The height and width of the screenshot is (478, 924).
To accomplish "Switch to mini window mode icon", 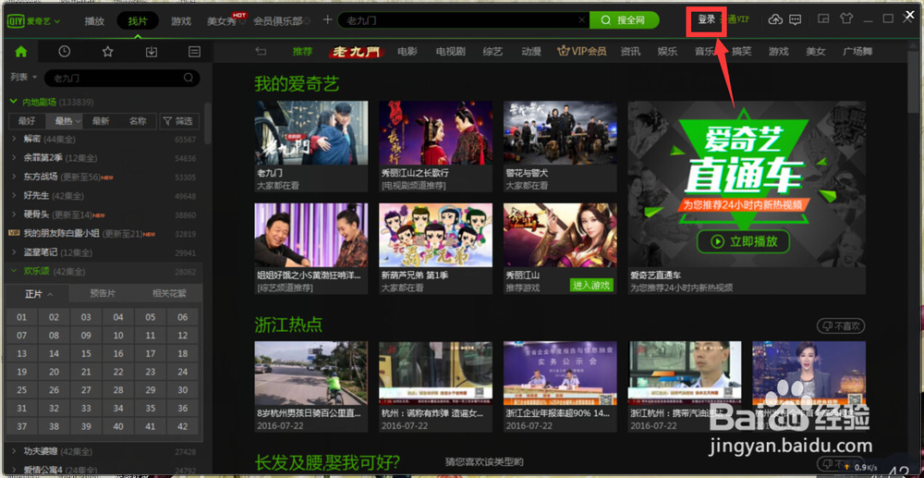I will [823, 18].
